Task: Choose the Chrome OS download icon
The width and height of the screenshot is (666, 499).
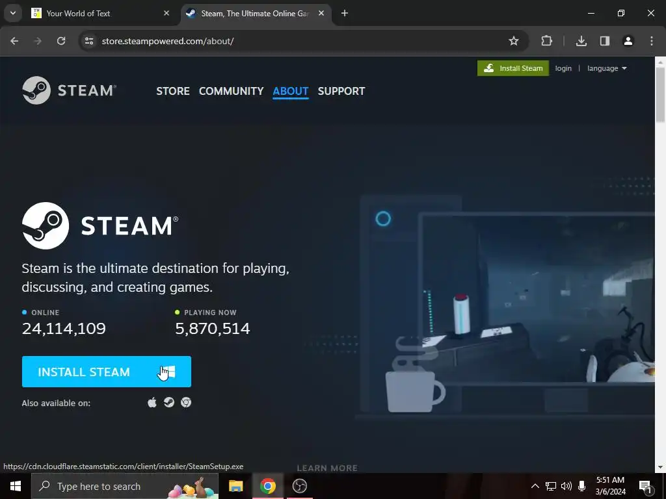Action: pos(186,402)
